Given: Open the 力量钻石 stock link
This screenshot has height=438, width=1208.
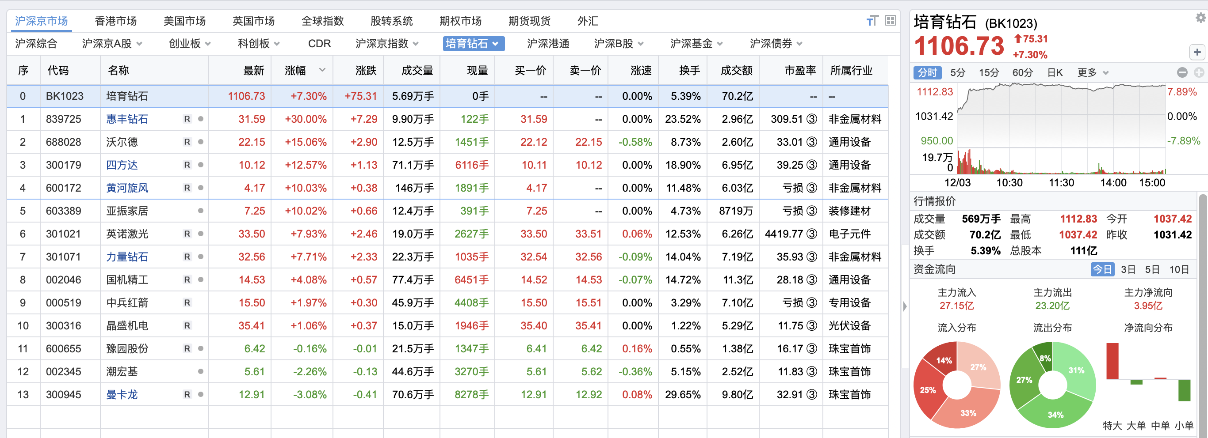Looking at the screenshot, I should (x=127, y=257).
